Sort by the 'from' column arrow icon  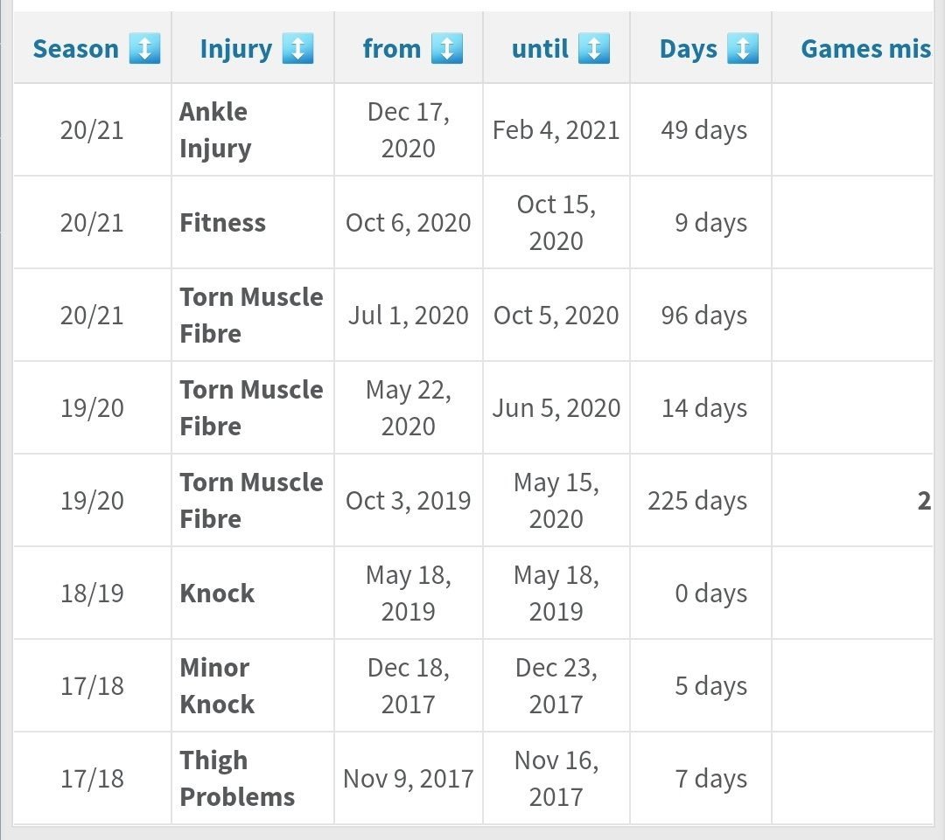pyautogui.click(x=446, y=49)
